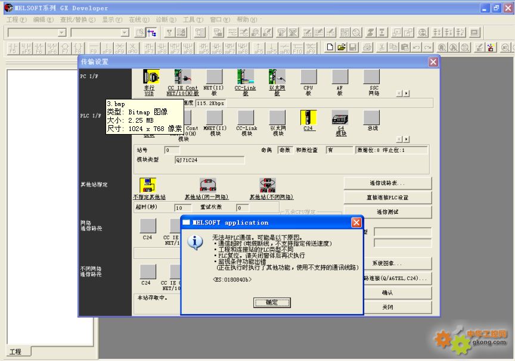Click left arrow in PC I/F row
The image size is (515, 361).
399,94
